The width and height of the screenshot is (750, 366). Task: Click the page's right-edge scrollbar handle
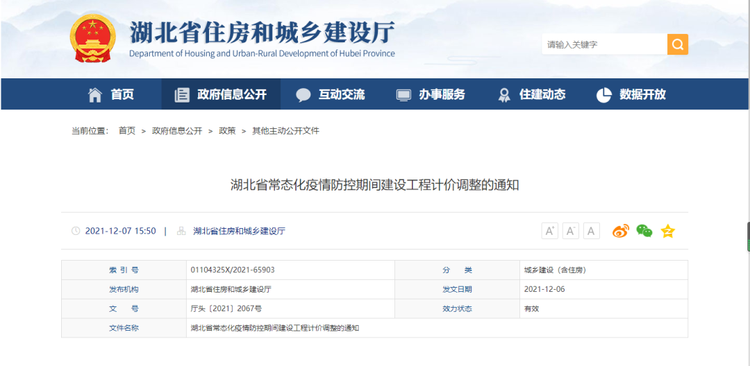coord(748,237)
